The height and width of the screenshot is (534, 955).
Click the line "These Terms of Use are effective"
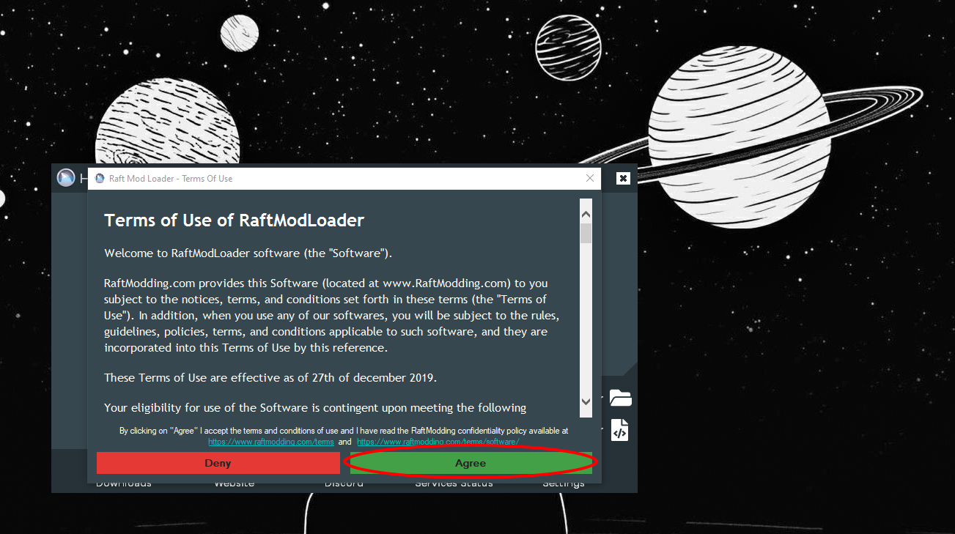click(270, 378)
